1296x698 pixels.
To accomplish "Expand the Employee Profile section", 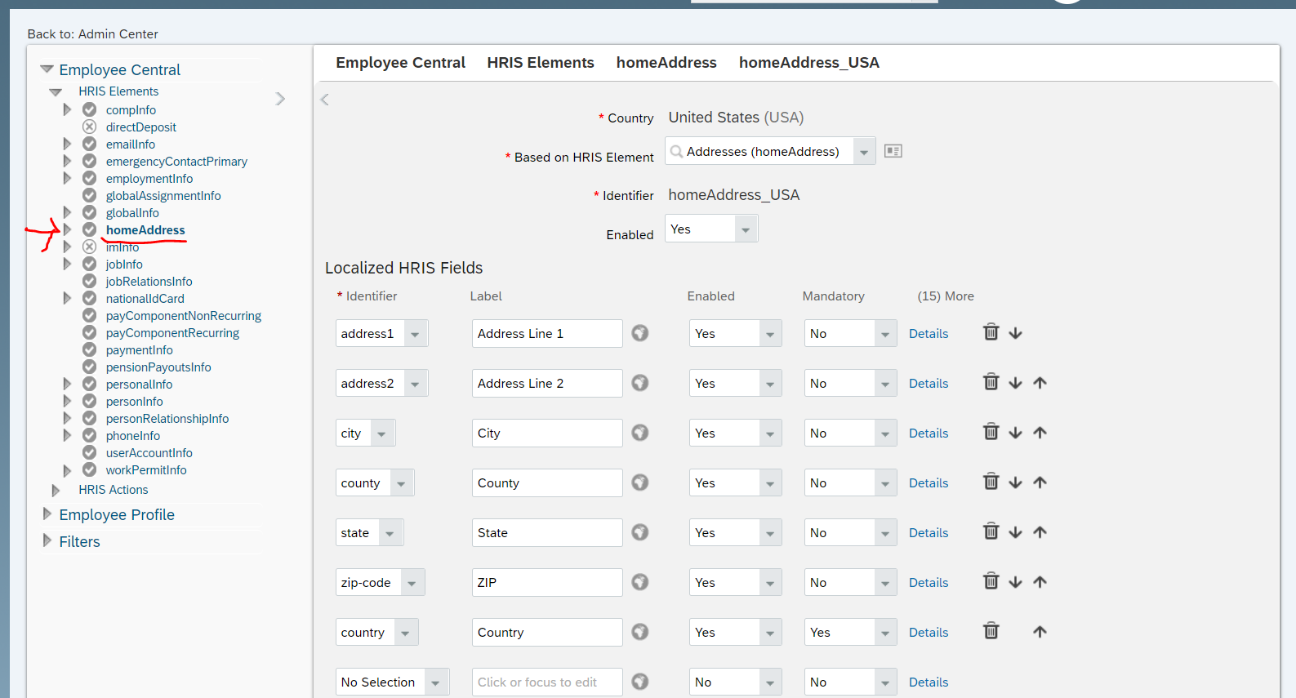I will pos(47,514).
